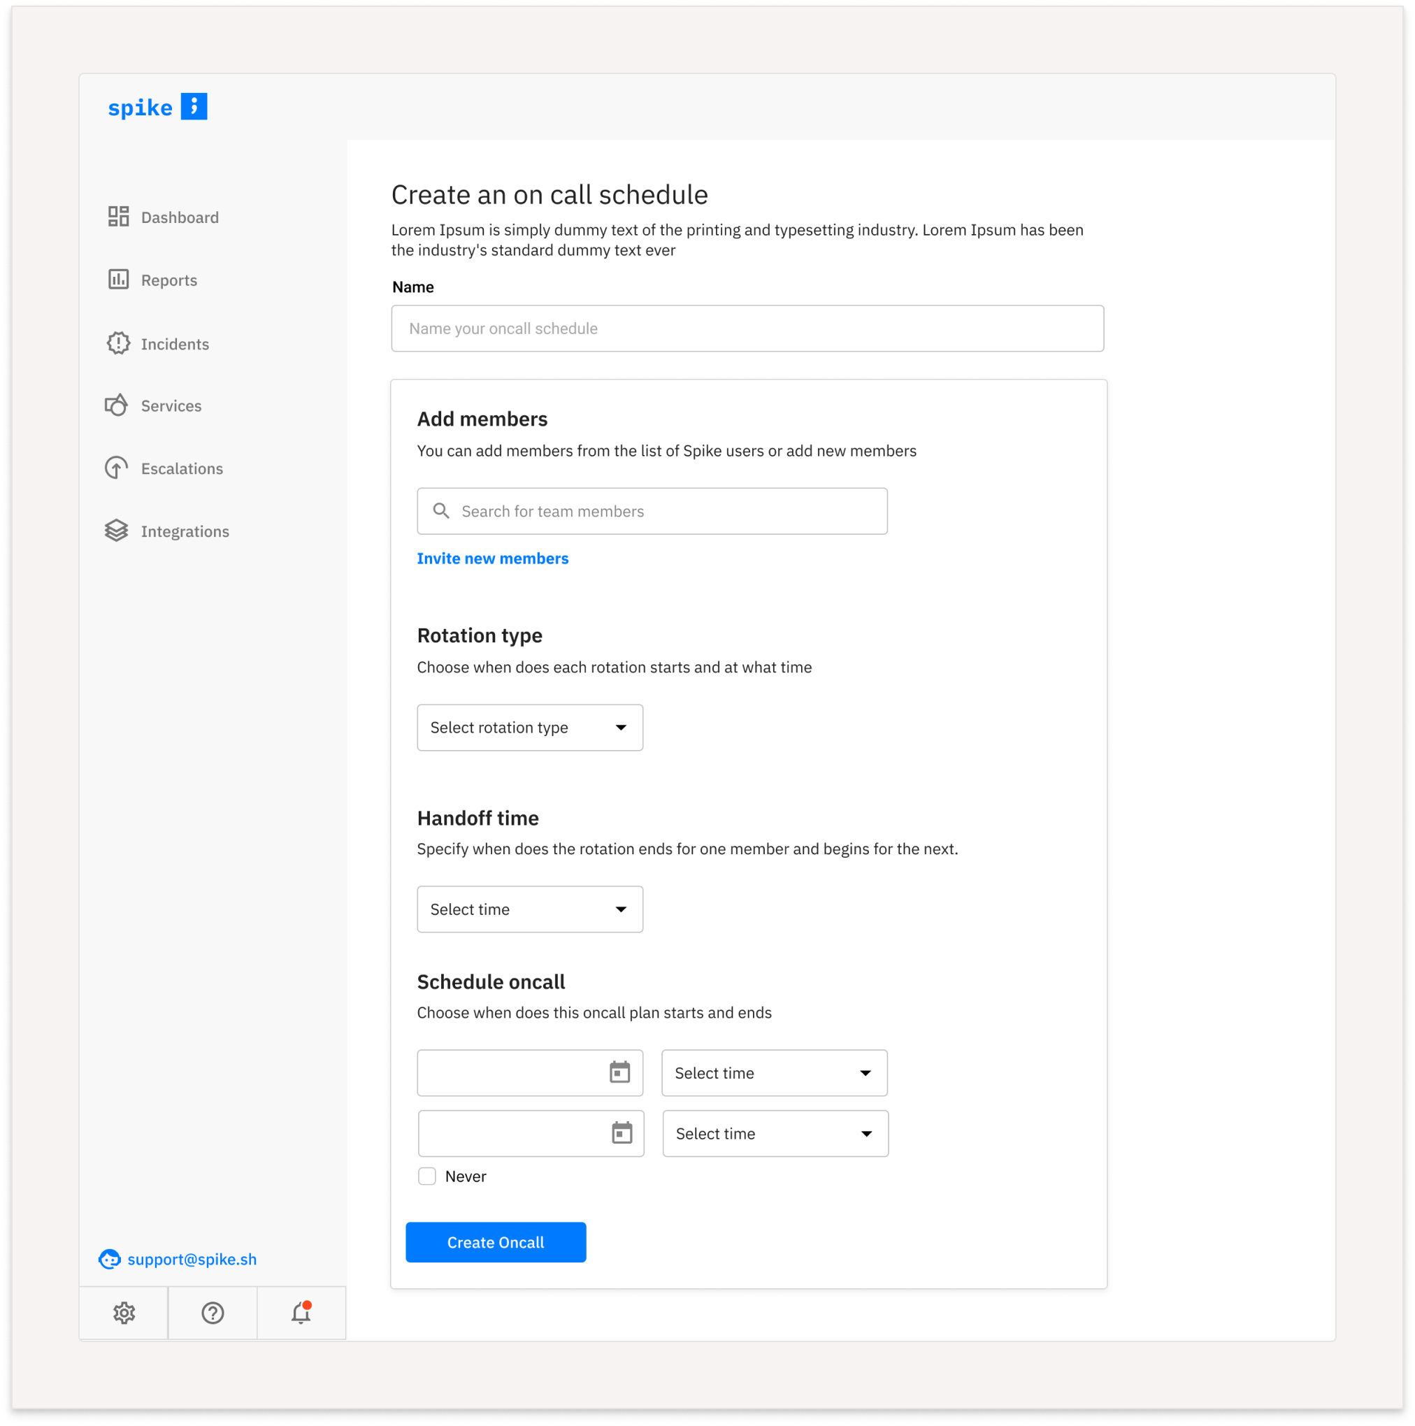This screenshot has width=1415, height=1426.
Task: Click the Incidents icon in sidebar
Action: click(117, 343)
